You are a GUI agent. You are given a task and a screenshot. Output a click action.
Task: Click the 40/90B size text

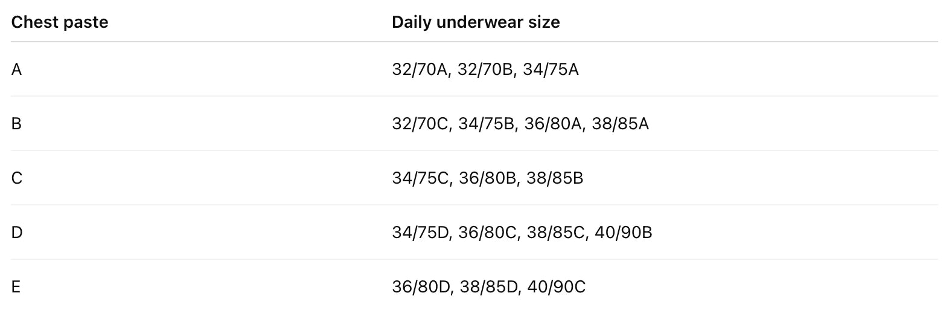[624, 233]
